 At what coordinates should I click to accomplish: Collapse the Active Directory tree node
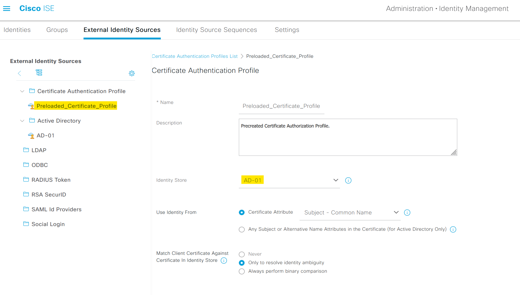(x=22, y=121)
